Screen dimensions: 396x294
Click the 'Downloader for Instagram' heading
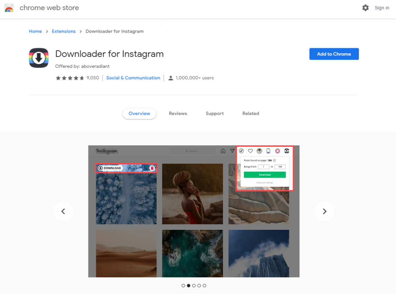click(110, 54)
